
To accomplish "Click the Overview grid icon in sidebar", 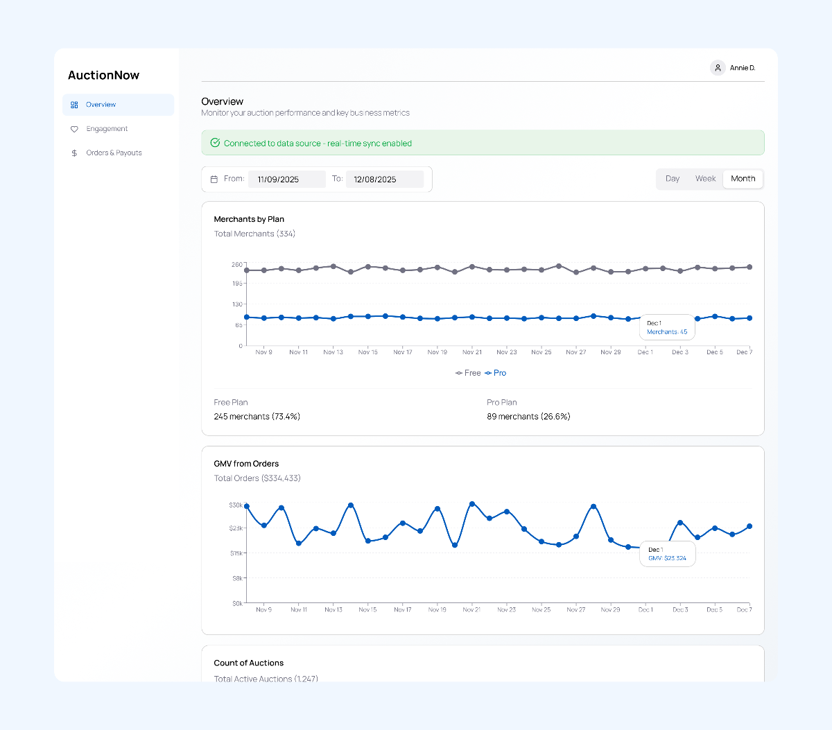I will [74, 104].
